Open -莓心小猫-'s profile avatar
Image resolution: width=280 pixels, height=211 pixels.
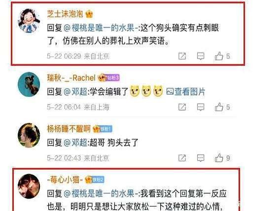coord(29,186)
